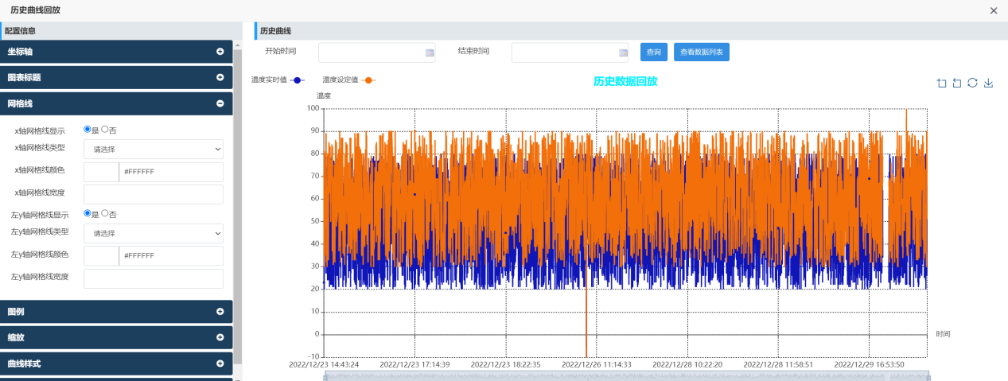
Task: Download chart as image icon
Action: click(989, 83)
